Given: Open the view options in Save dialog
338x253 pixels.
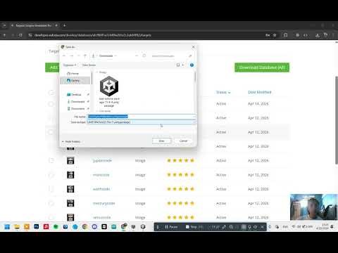Looking at the screenshot, I should pos(180,65).
